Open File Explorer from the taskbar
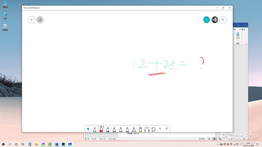Image resolution: width=262 pixels, height=147 pixels. tap(36, 144)
